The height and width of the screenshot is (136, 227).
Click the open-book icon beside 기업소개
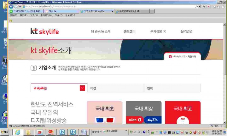(34, 68)
